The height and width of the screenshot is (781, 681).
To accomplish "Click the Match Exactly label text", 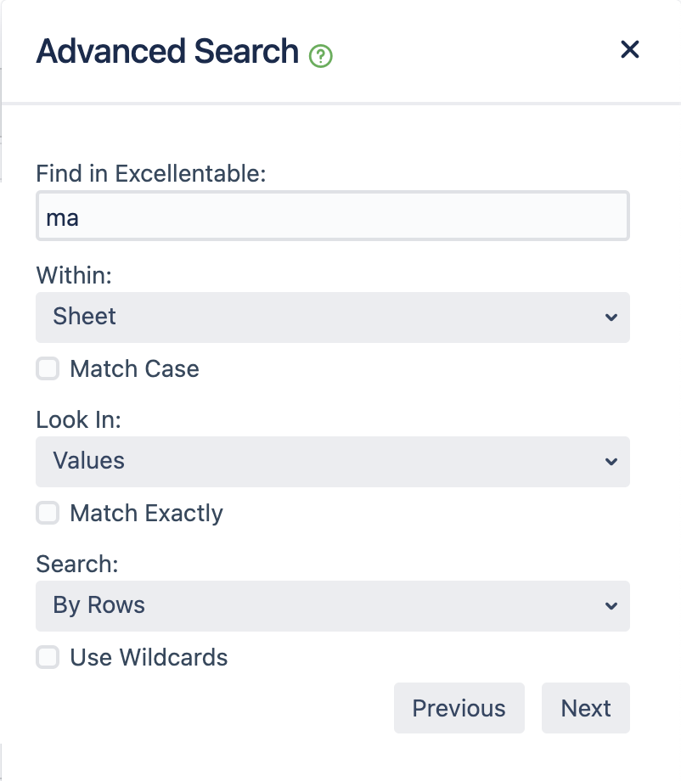I will pos(146,514).
